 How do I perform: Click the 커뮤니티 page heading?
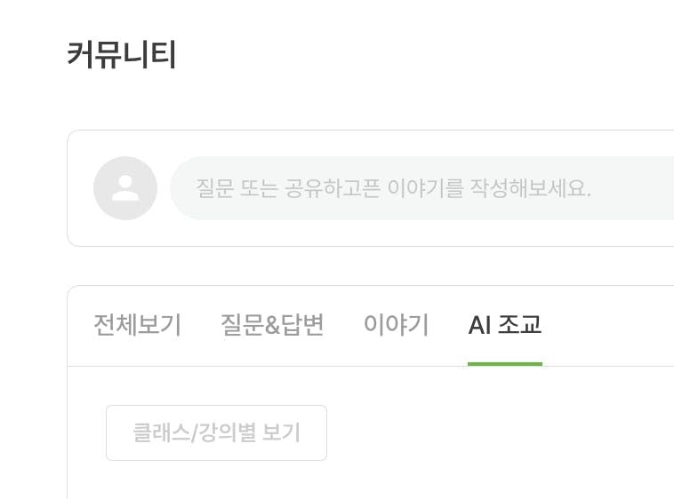[122, 54]
